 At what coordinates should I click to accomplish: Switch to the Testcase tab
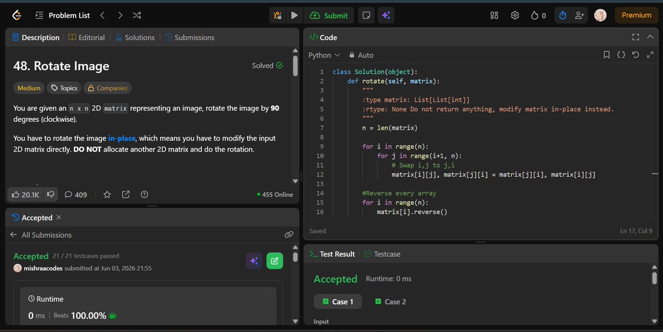(x=382, y=254)
